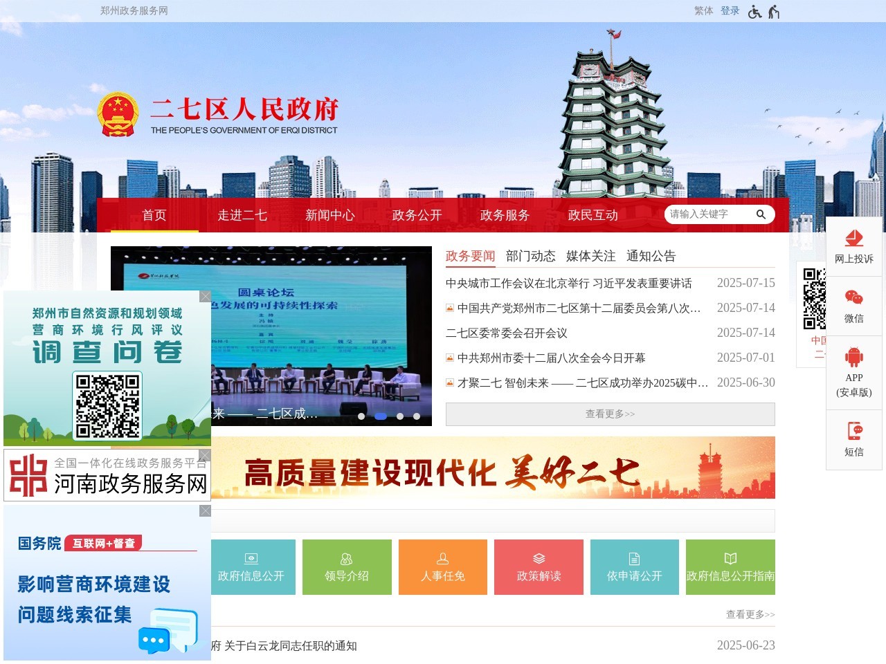
Task: Click the search magnifier icon
Action: (x=761, y=214)
